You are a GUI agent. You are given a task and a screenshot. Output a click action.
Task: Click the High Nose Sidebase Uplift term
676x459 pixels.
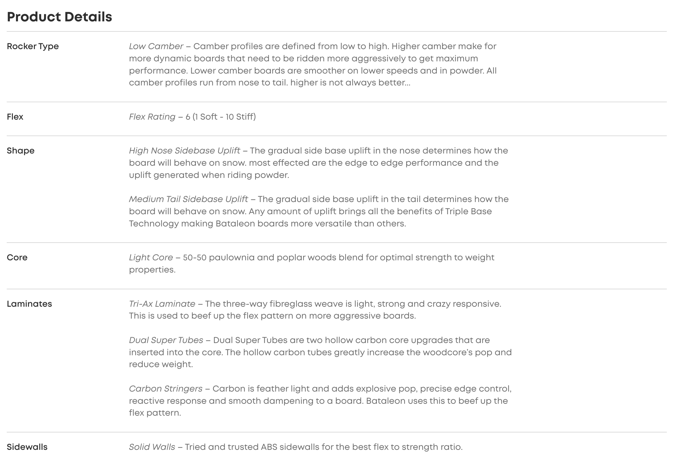click(184, 151)
